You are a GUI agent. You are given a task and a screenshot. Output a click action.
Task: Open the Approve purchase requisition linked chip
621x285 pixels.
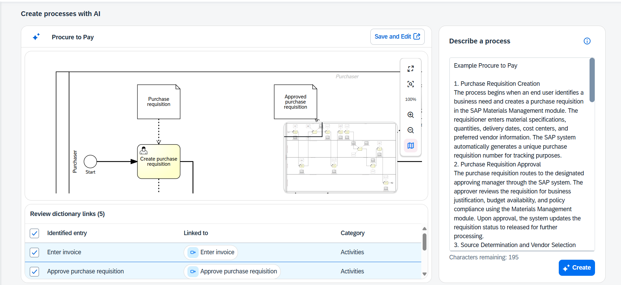click(232, 272)
